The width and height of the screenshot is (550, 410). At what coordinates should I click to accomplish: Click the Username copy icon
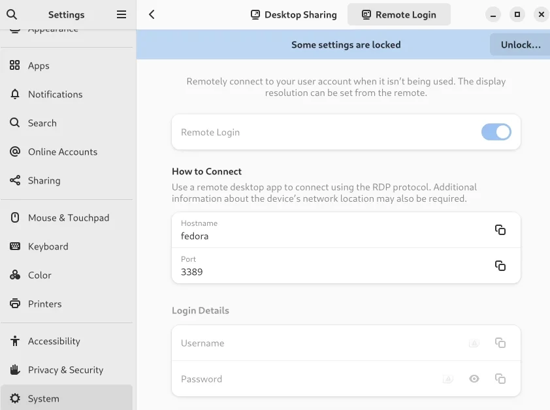(x=500, y=343)
